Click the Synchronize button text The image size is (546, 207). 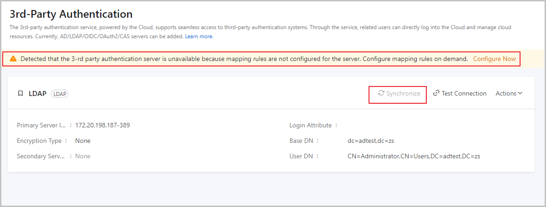tap(403, 93)
